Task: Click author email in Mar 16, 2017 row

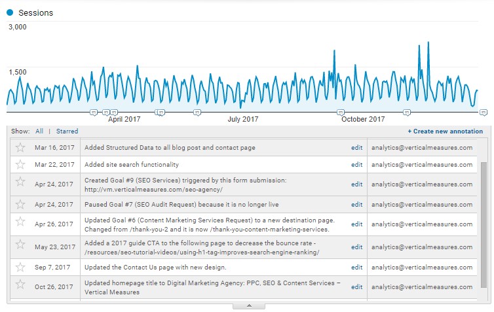Action: [x=422, y=148]
